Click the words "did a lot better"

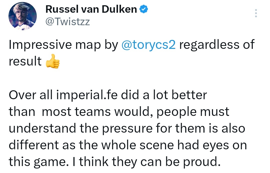(x=164, y=95)
